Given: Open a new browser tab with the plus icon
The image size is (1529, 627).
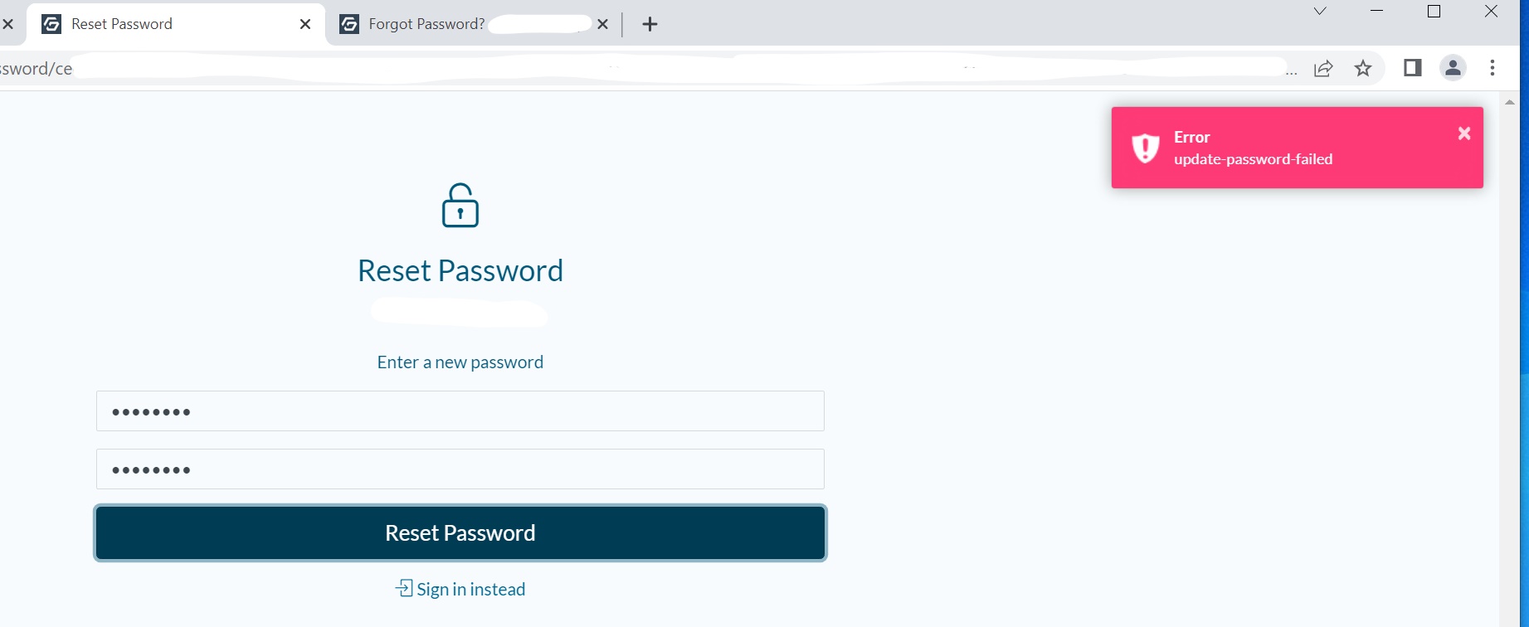Looking at the screenshot, I should click(649, 24).
